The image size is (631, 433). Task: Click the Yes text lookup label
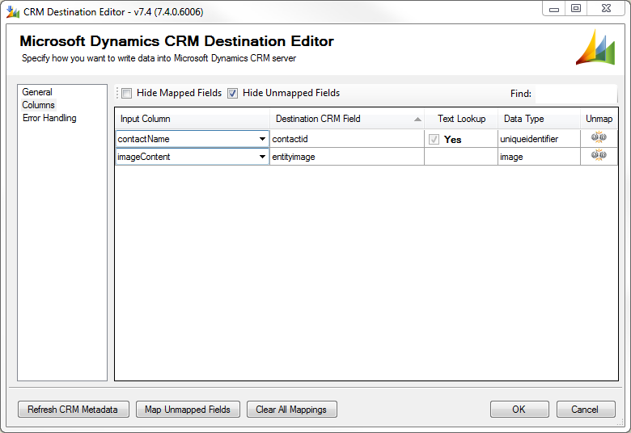click(x=452, y=140)
